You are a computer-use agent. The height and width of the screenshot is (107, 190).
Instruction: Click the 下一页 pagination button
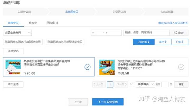[x=121, y=84]
